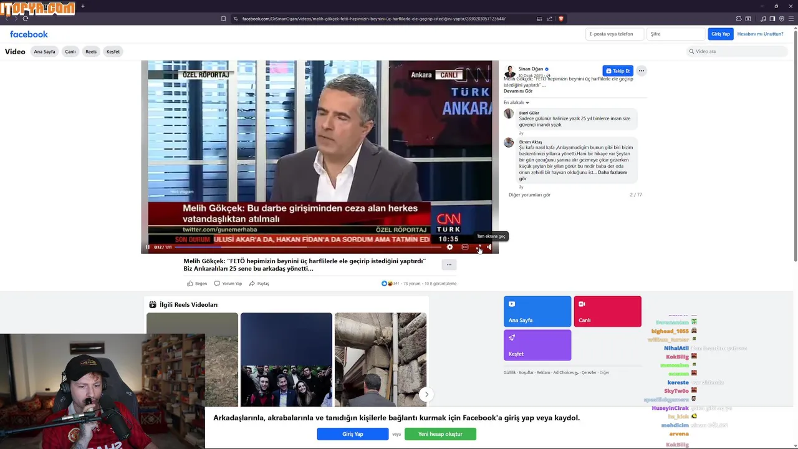This screenshot has width=798, height=449.
Task: Select the Keşfet tab
Action: tap(113, 52)
